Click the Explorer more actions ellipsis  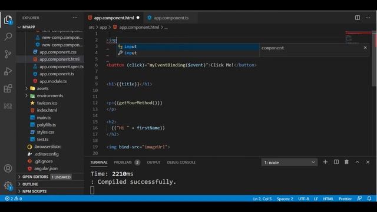tap(75, 18)
